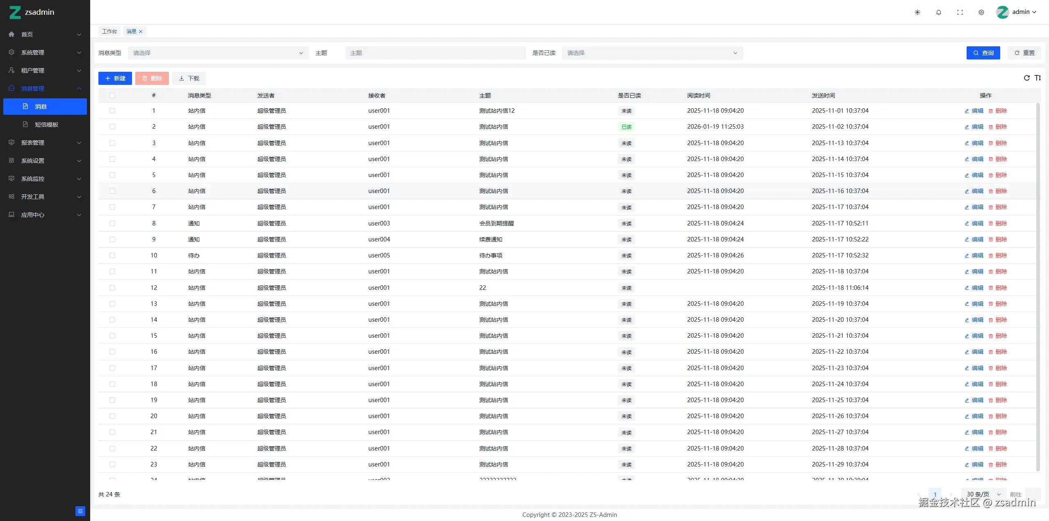Select the checkbox for row 2
Image resolution: width=1049 pixels, height=521 pixels.
(x=112, y=127)
